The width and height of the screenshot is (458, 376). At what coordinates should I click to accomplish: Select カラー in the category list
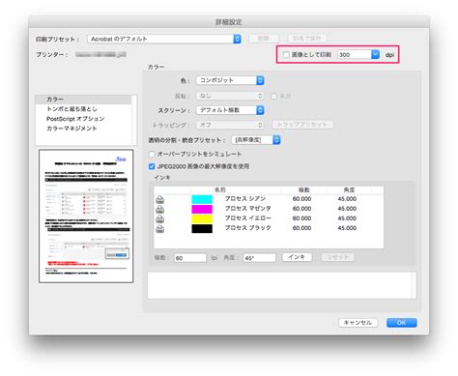click(x=83, y=100)
